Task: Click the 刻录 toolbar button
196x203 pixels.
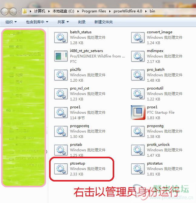Action: [82, 22]
